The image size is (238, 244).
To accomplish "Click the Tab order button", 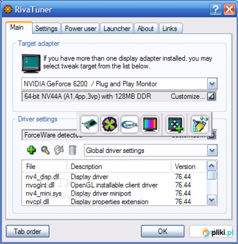I will [x=28, y=231].
